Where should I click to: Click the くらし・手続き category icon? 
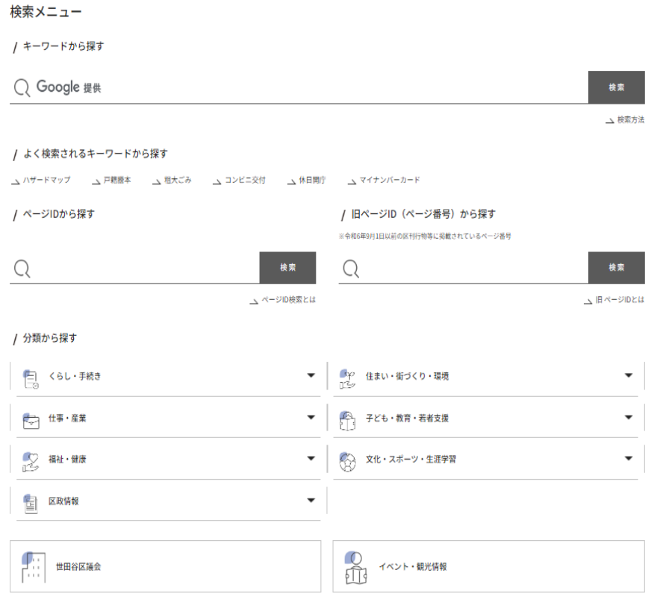click(x=30, y=377)
